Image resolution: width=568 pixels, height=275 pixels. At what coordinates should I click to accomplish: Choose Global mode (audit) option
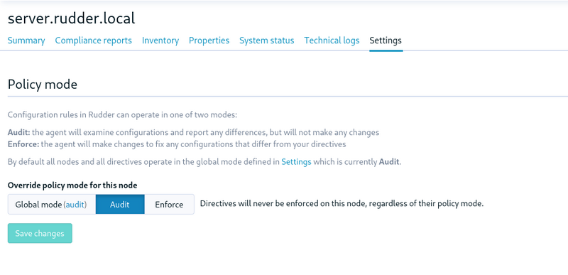point(52,205)
